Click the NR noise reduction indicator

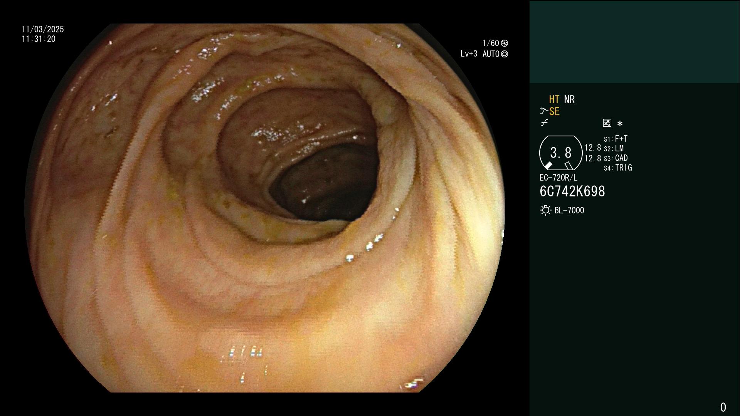(x=569, y=99)
